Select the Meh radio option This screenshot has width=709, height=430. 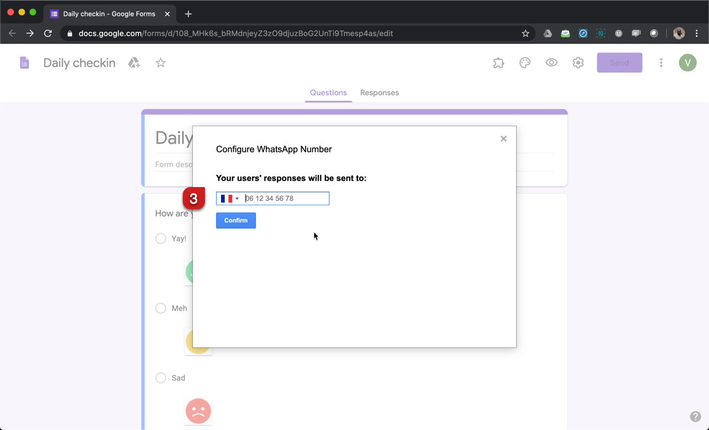point(161,308)
